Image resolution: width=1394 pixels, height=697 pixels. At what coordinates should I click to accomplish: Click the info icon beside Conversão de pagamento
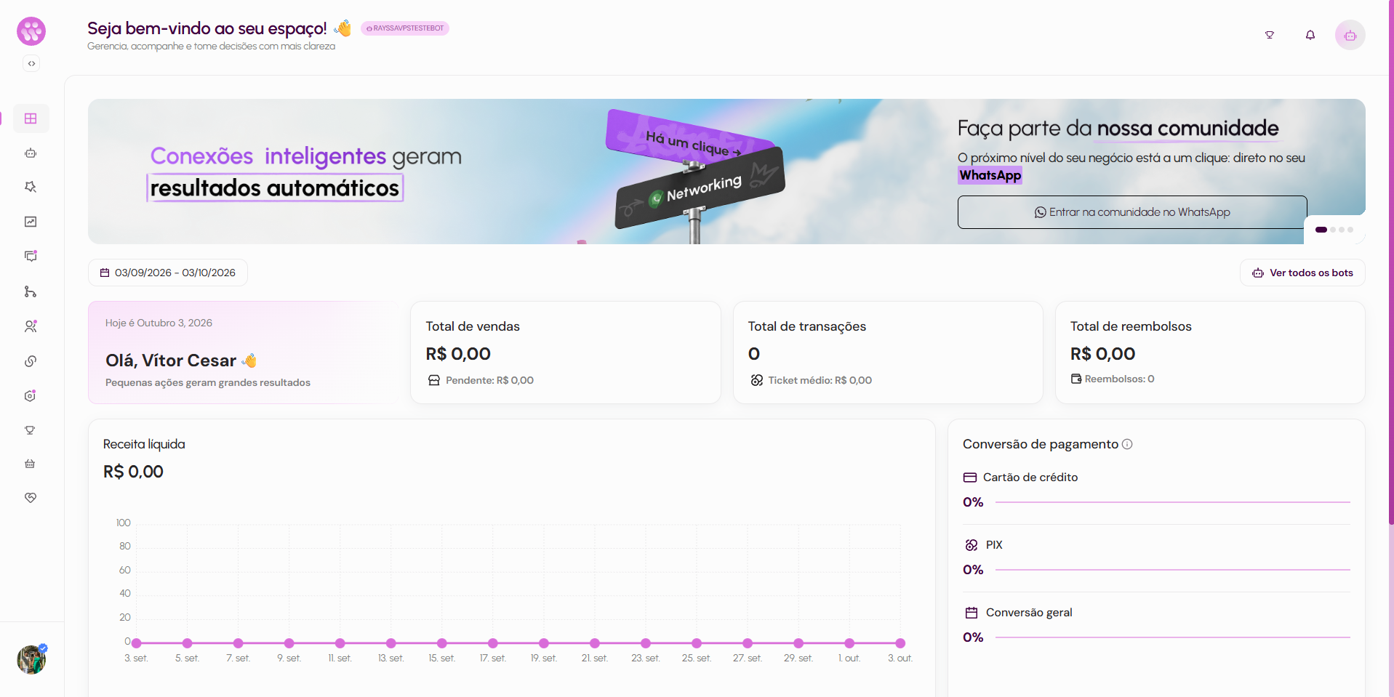tap(1127, 444)
